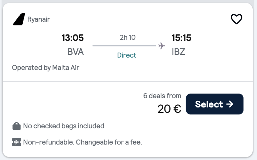The width and height of the screenshot is (257, 160).
Task: Click the 15:15 arrival time
Action: 181,38
